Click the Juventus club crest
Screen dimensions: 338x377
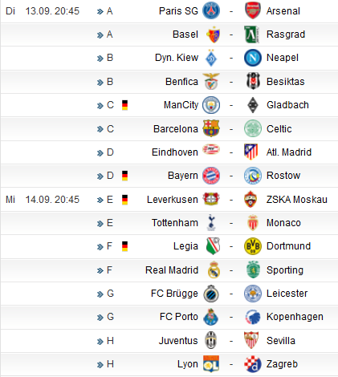pos(211,340)
